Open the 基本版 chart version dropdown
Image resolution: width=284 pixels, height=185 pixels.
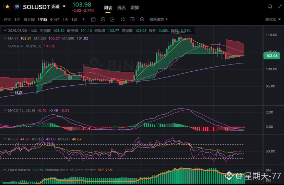pos(273,19)
